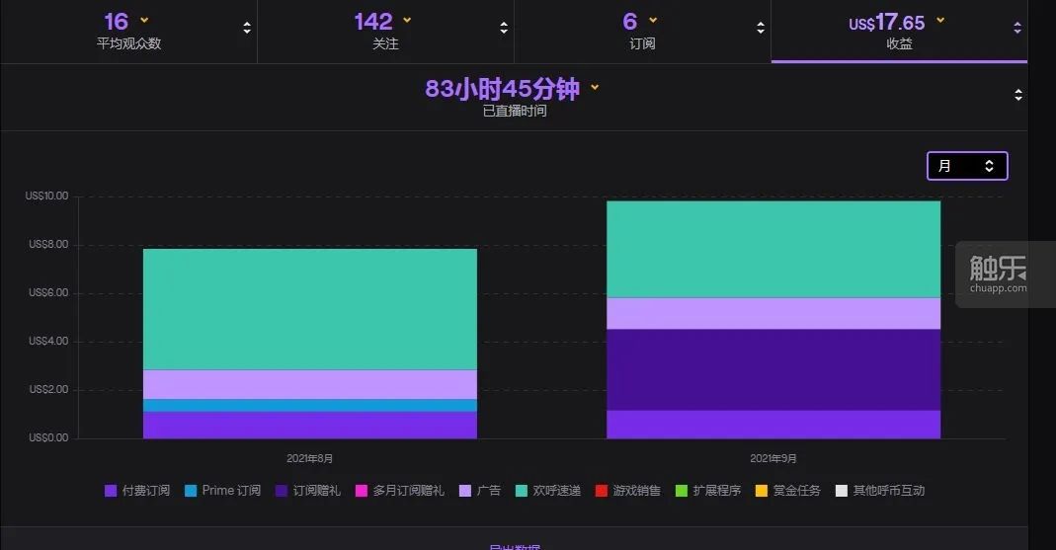Screen dimensions: 1056x550
Task: Toggle the 多月订阅赠礼 legend item
Action: (x=399, y=491)
